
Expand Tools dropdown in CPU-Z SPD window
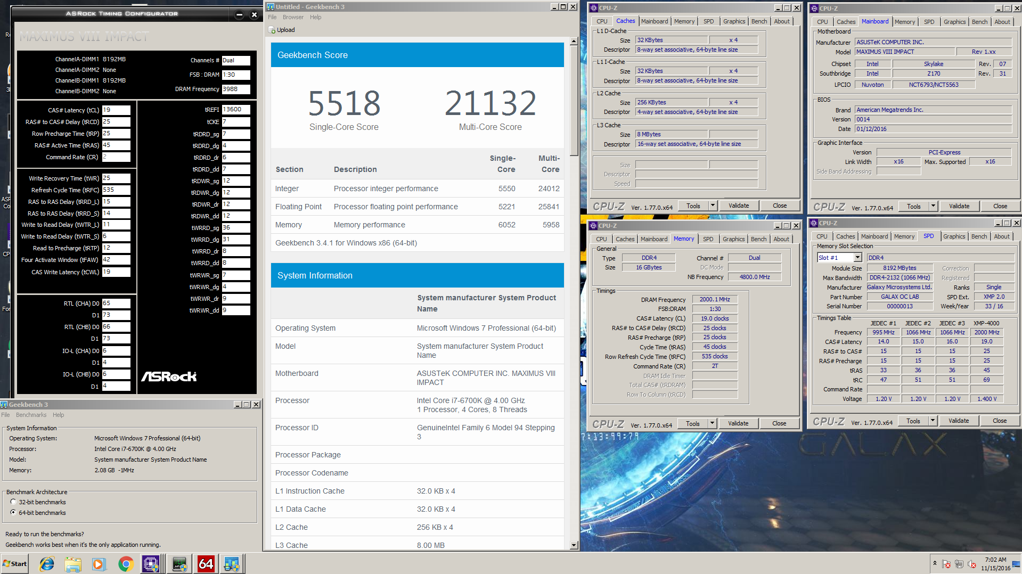932,421
